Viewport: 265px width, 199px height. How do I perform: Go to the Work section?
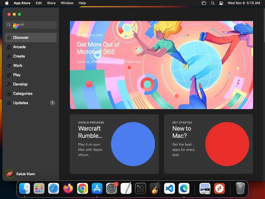[x=31, y=66]
